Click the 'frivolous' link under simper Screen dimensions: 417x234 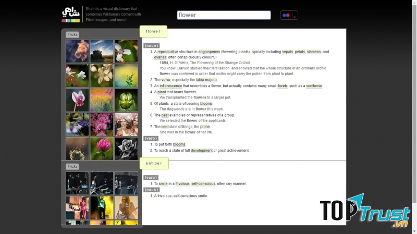pyautogui.click(x=182, y=184)
